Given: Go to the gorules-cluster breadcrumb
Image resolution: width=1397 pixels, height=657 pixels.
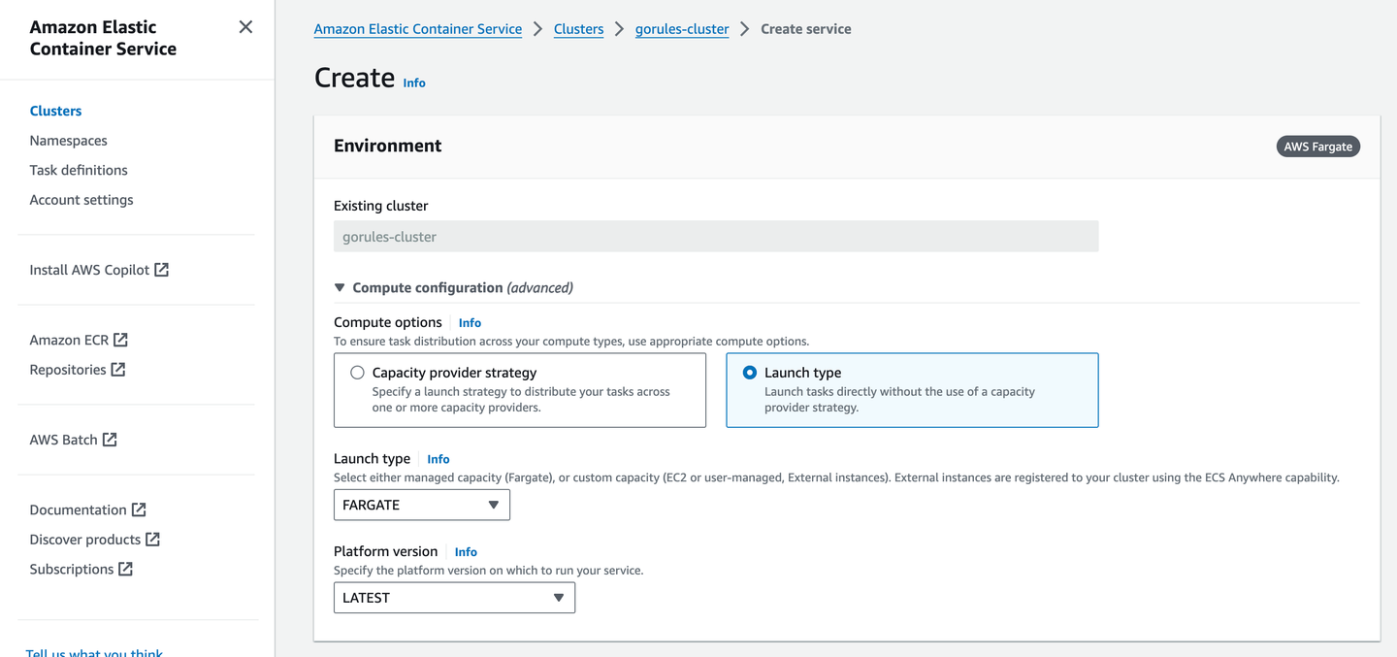Looking at the screenshot, I should [682, 29].
